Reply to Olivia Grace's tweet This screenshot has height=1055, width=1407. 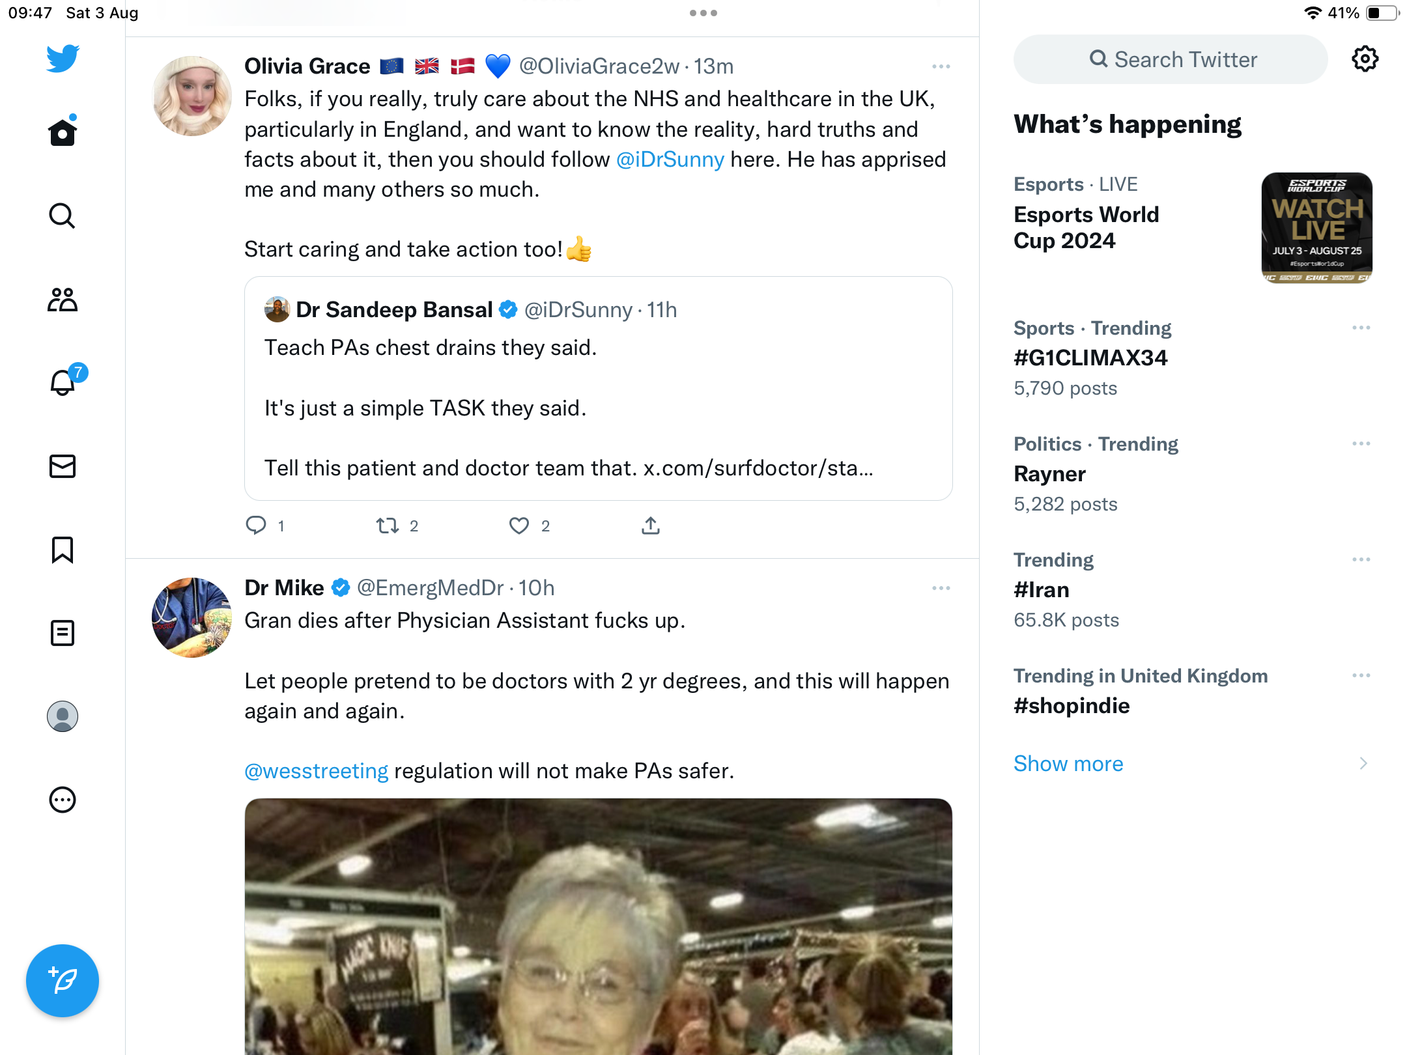tap(256, 526)
